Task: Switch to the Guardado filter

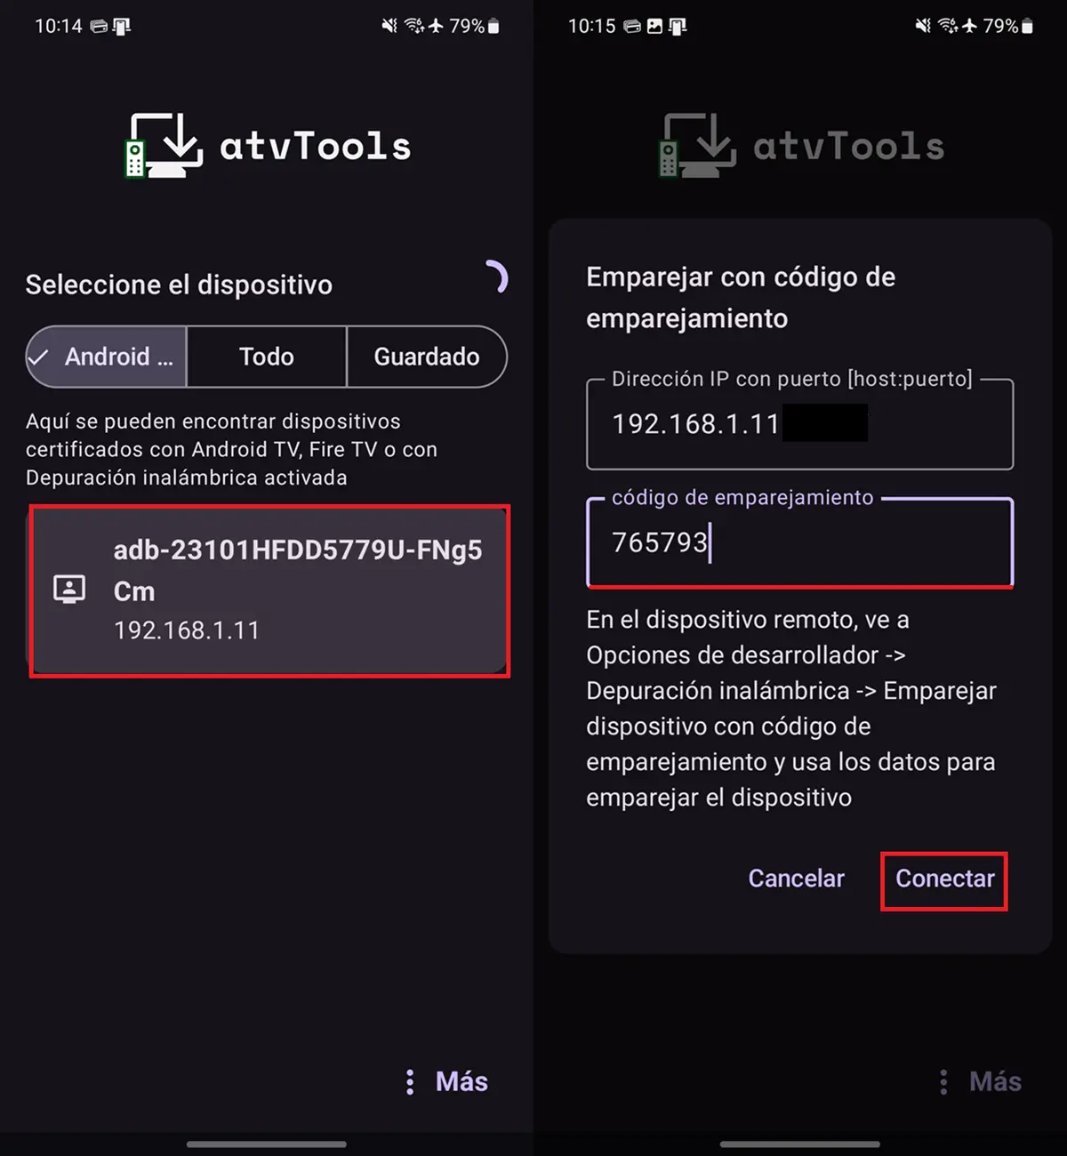Action: [427, 357]
